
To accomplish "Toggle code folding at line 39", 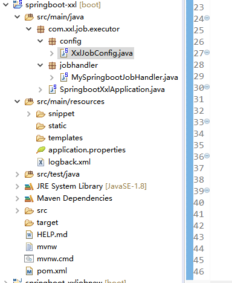I will coord(207,190).
